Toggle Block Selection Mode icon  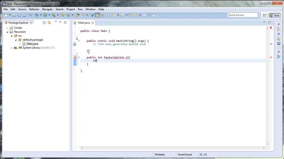pyautogui.click(x=103, y=15)
